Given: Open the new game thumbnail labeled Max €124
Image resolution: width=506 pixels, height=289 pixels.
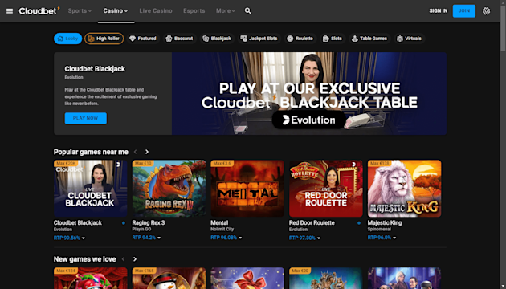Looking at the screenshot, I should (x=90, y=278).
